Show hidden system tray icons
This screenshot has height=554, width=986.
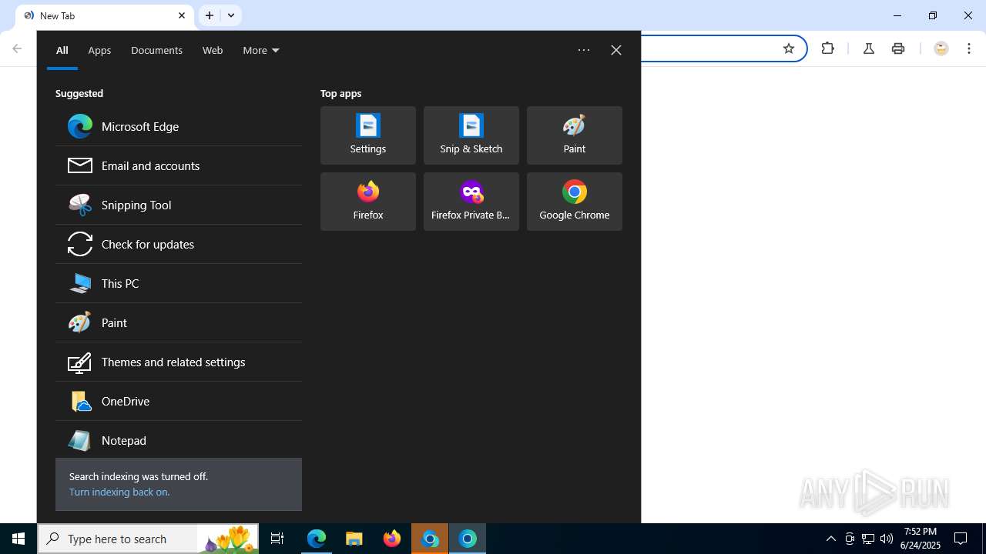click(831, 539)
